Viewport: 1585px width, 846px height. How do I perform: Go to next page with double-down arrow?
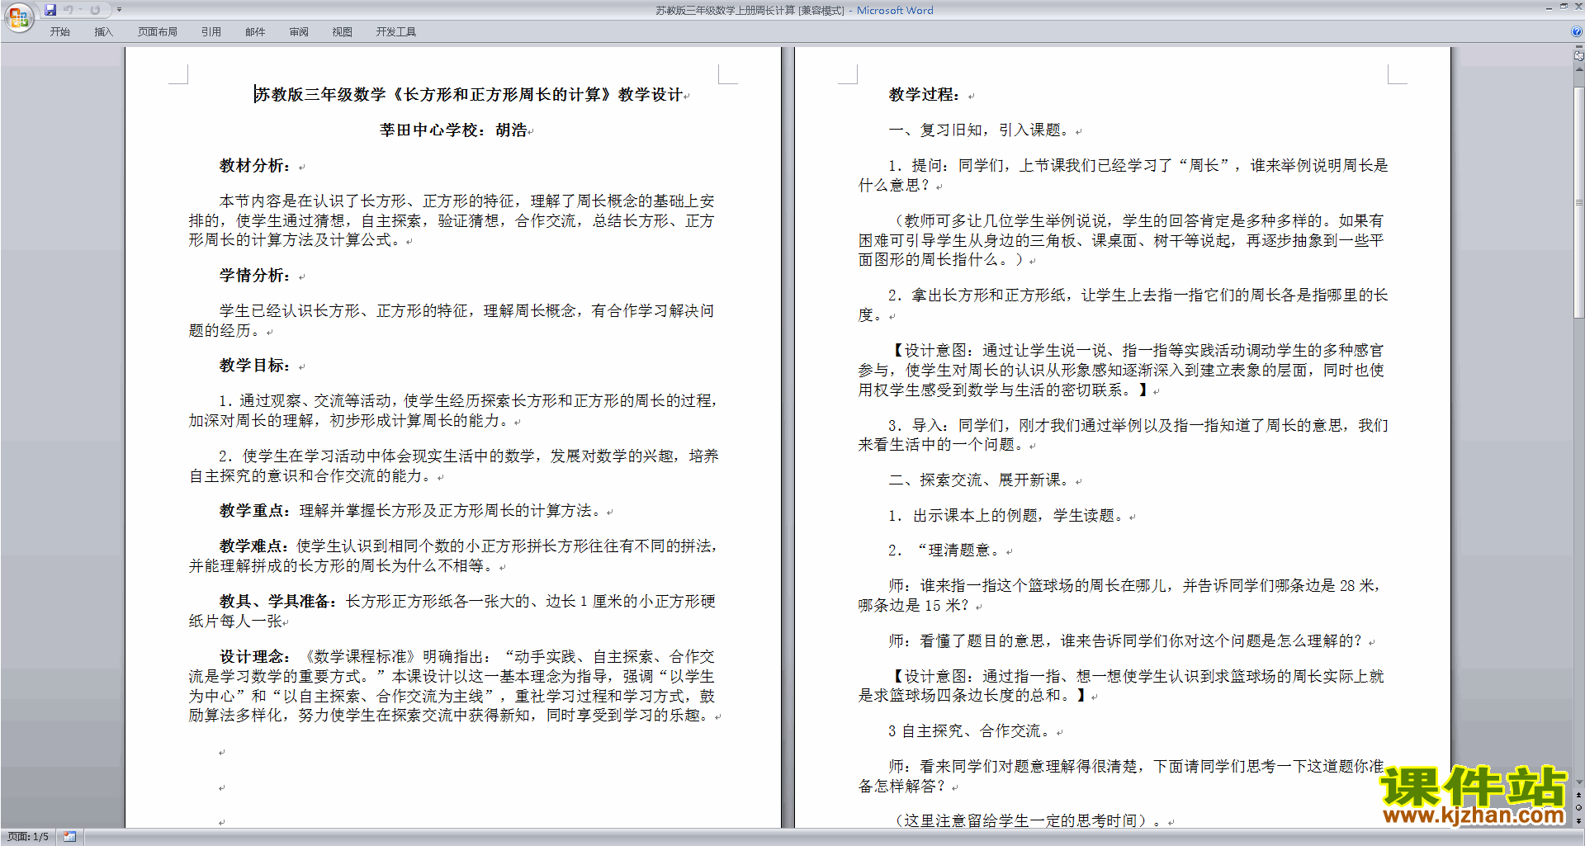point(1579,820)
